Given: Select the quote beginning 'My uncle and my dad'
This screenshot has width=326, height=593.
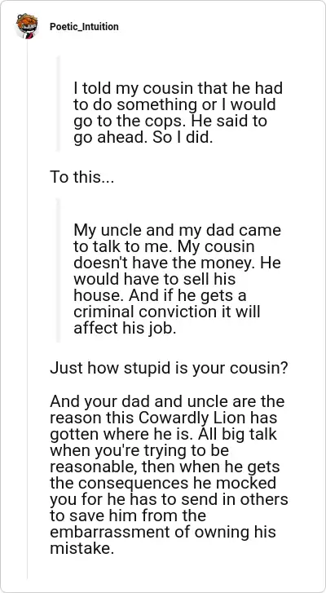Looking at the screenshot, I should [177, 279].
